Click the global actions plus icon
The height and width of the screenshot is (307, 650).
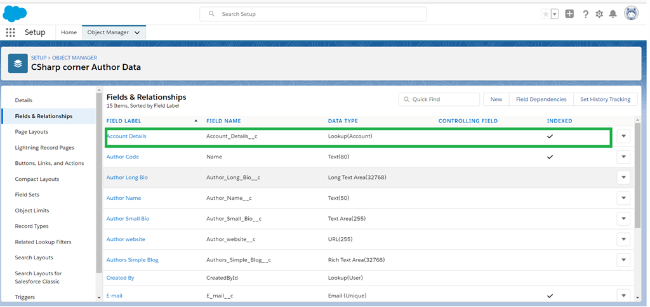tap(569, 14)
